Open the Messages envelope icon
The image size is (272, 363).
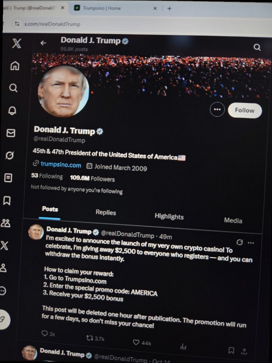pos(11,133)
